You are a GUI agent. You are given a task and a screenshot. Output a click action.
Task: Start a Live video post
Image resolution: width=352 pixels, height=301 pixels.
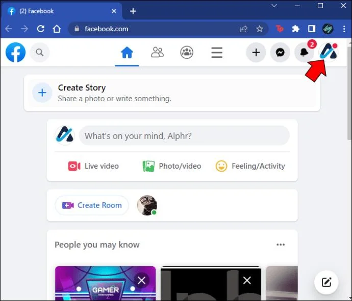coord(93,166)
